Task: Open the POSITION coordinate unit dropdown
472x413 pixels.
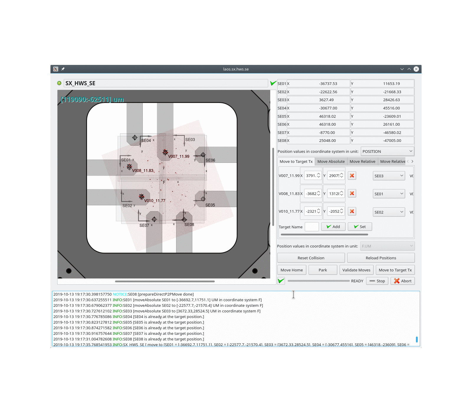Action: [387, 151]
